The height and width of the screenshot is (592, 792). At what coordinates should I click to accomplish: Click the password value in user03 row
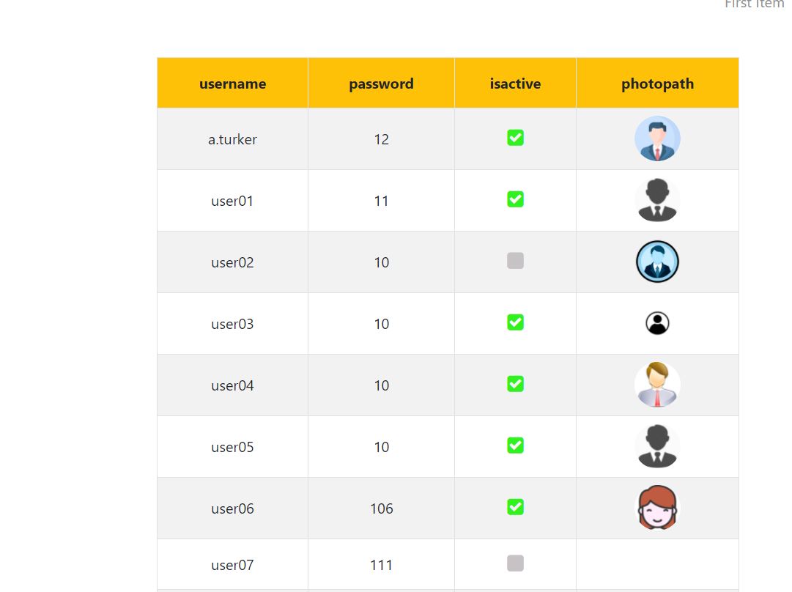pyautogui.click(x=382, y=325)
